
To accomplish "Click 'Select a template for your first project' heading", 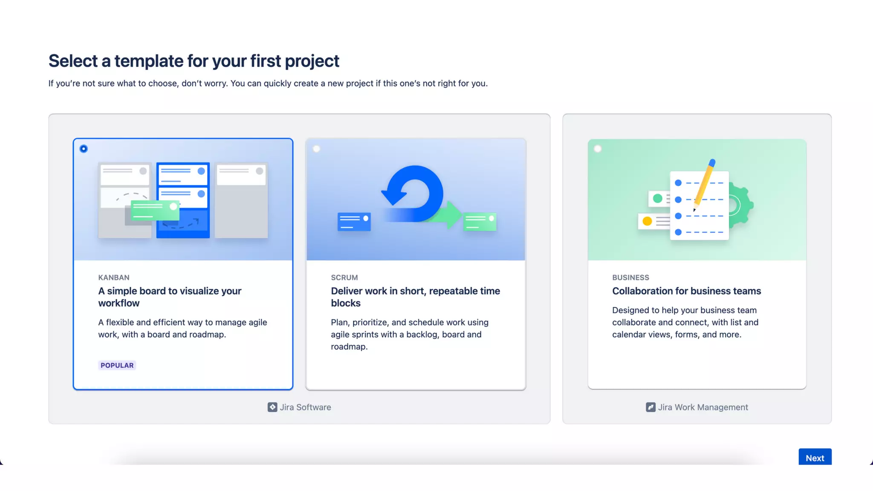I will pyautogui.click(x=194, y=61).
